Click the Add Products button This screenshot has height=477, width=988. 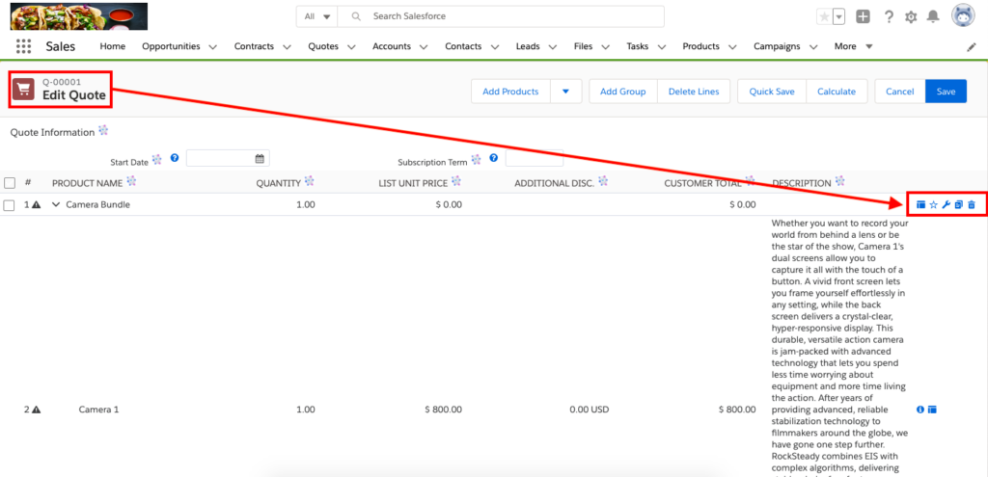510,92
